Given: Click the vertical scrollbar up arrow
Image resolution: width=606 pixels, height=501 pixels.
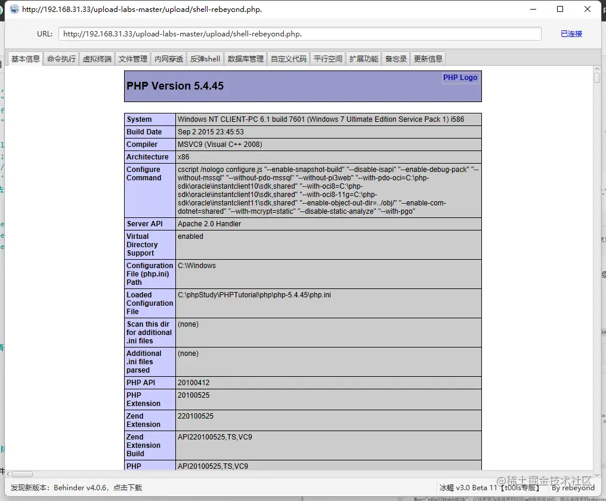Looking at the screenshot, I should [597, 69].
